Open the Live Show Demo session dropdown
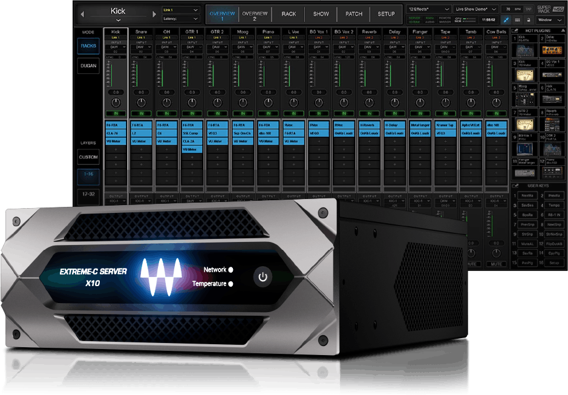 pyautogui.click(x=477, y=10)
